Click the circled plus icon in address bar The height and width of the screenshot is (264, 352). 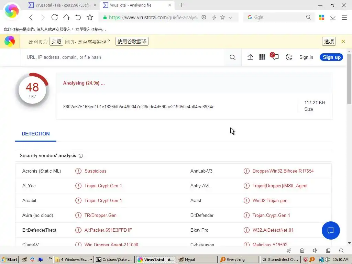click(204, 17)
